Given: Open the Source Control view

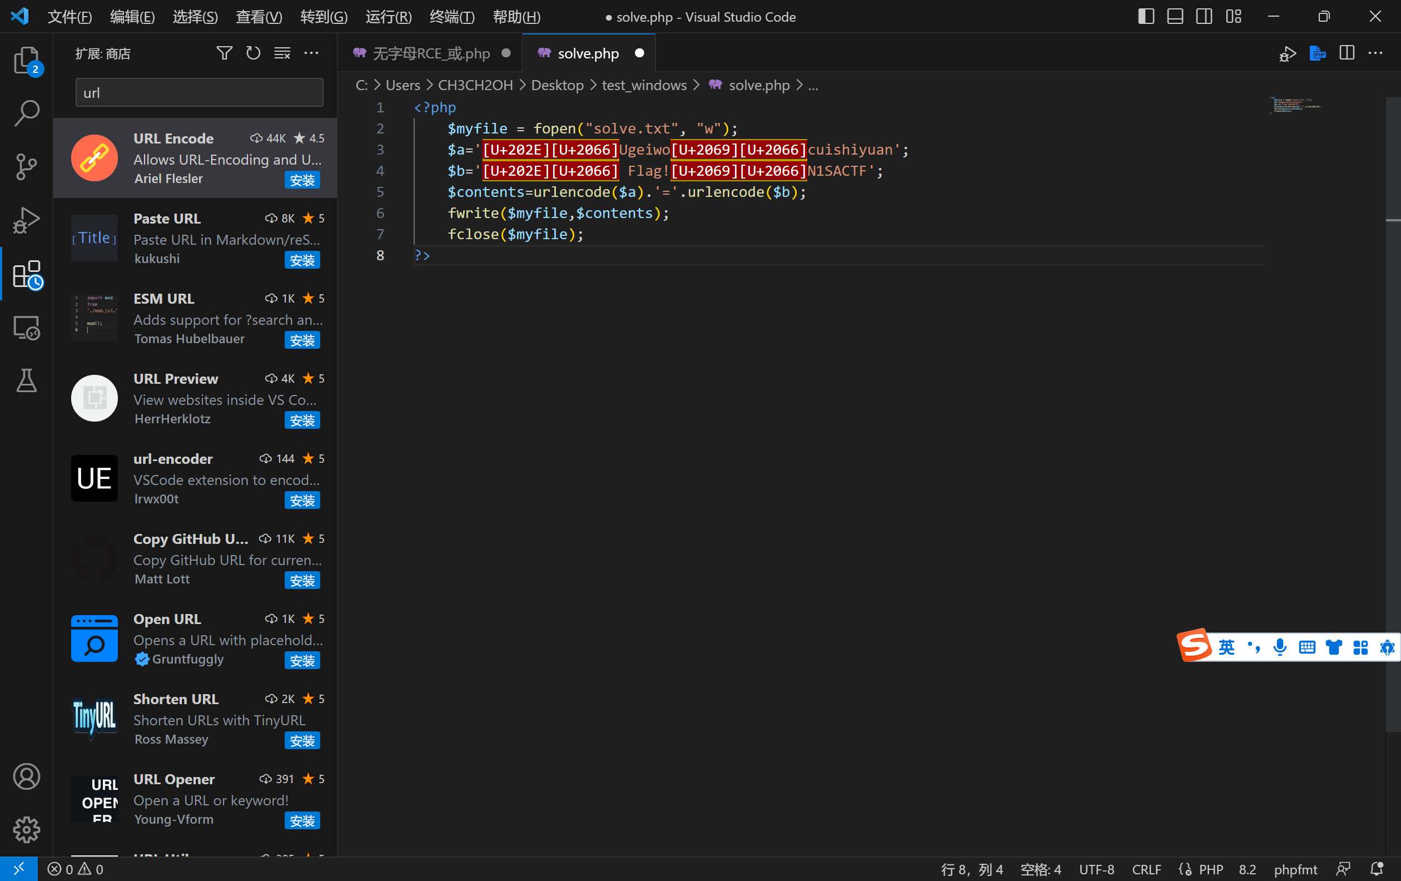Looking at the screenshot, I should pos(27,167).
